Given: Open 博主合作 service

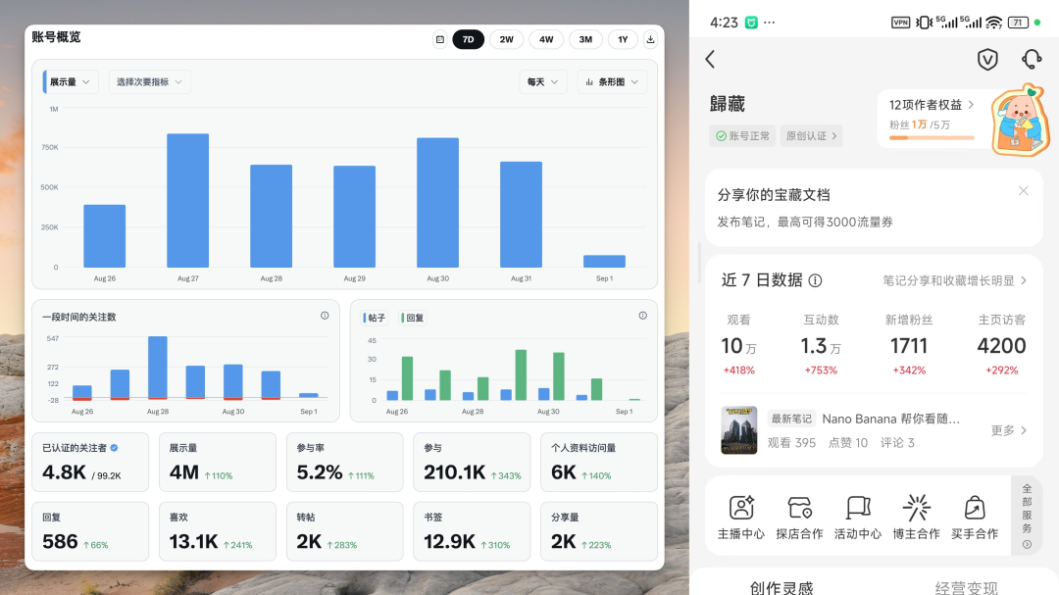Looking at the screenshot, I should pyautogui.click(x=917, y=518).
